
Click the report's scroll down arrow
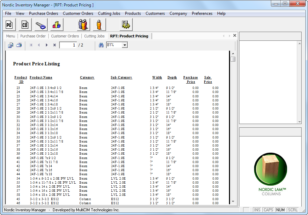coord(233,202)
